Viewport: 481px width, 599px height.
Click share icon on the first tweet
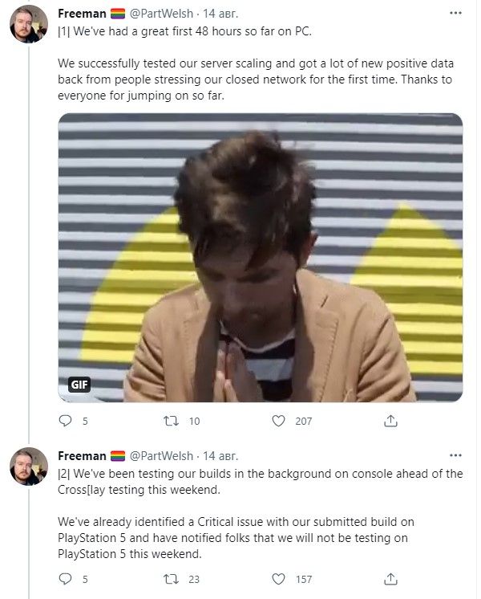[390, 421]
